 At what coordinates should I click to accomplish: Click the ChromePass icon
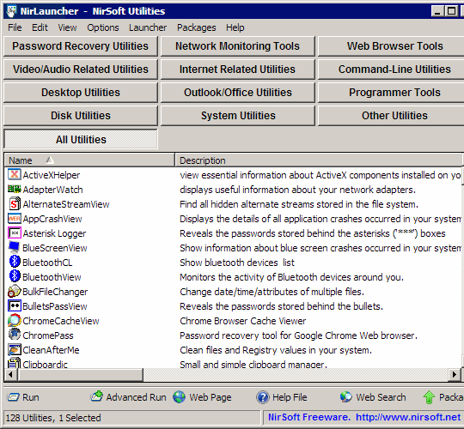15,335
